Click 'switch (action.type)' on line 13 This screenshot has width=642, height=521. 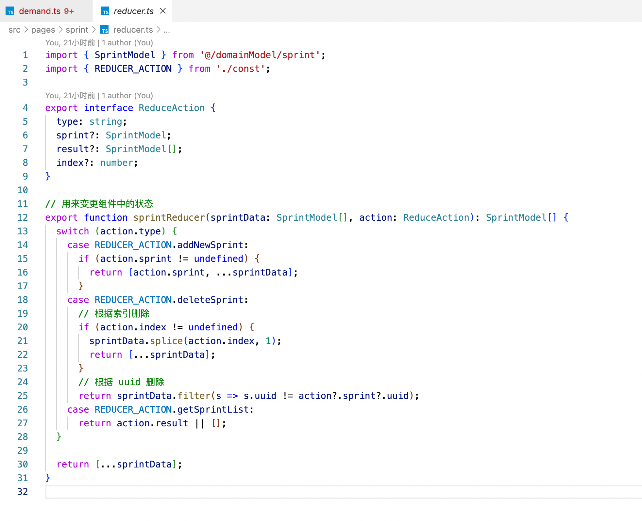111,231
